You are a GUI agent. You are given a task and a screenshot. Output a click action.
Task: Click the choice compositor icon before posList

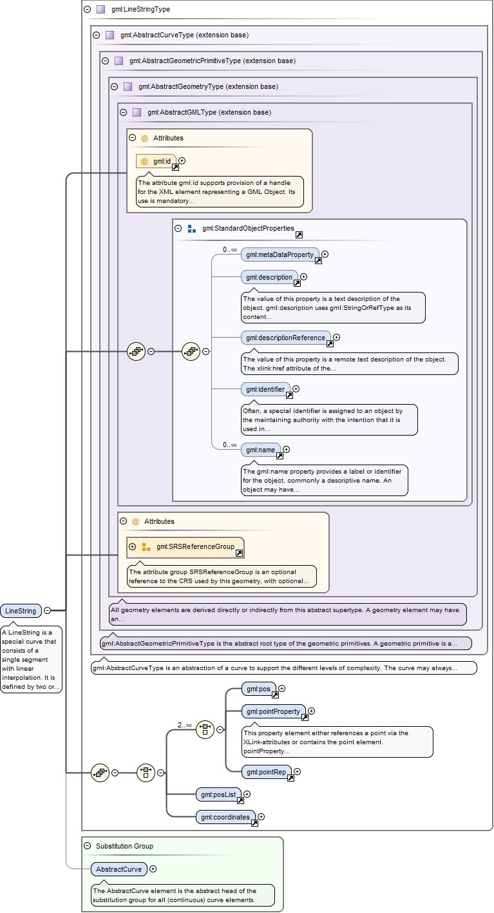pyautogui.click(x=146, y=773)
